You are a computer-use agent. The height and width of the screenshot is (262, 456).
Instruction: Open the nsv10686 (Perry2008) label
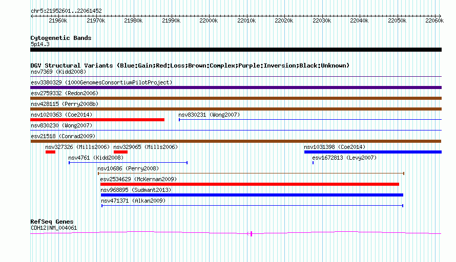tap(128, 168)
